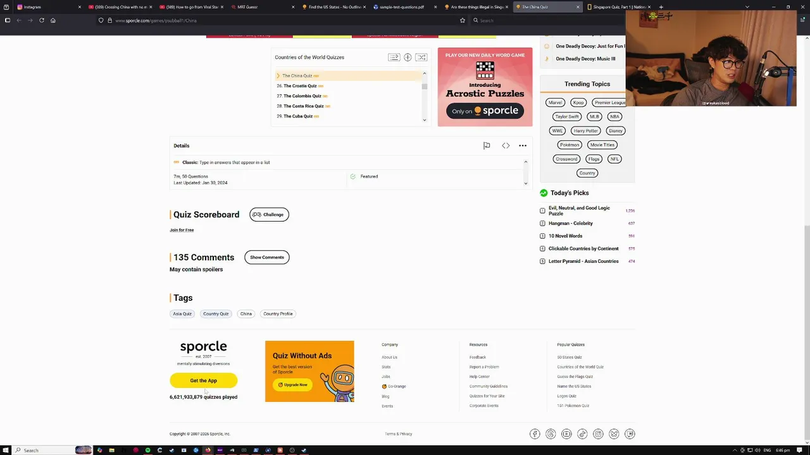Click the playlist add circle icon

[x=408, y=58]
